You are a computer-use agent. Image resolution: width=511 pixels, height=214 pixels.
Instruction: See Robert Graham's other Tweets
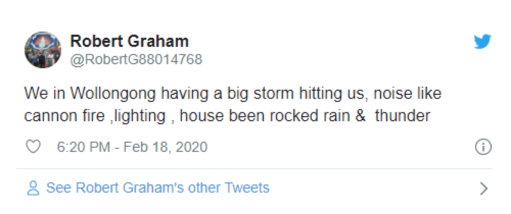[x=158, y=188]
